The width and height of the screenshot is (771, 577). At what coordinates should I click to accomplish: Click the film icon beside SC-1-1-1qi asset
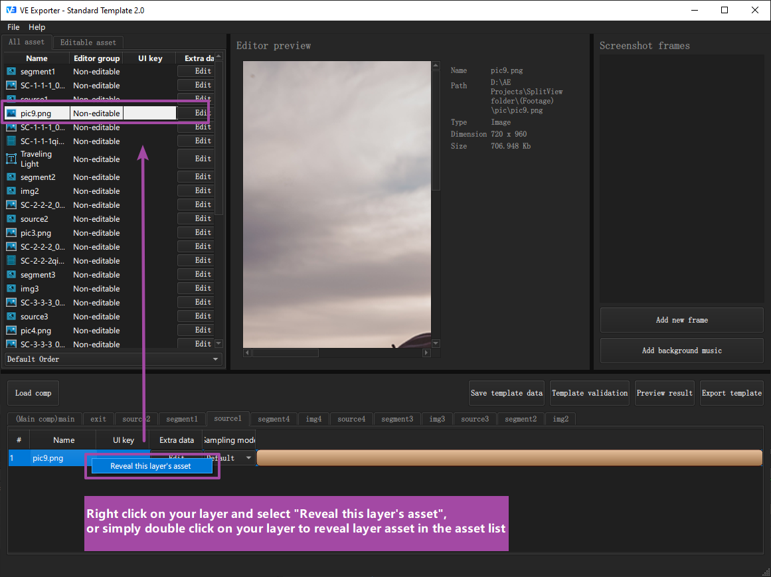[11, 141]
